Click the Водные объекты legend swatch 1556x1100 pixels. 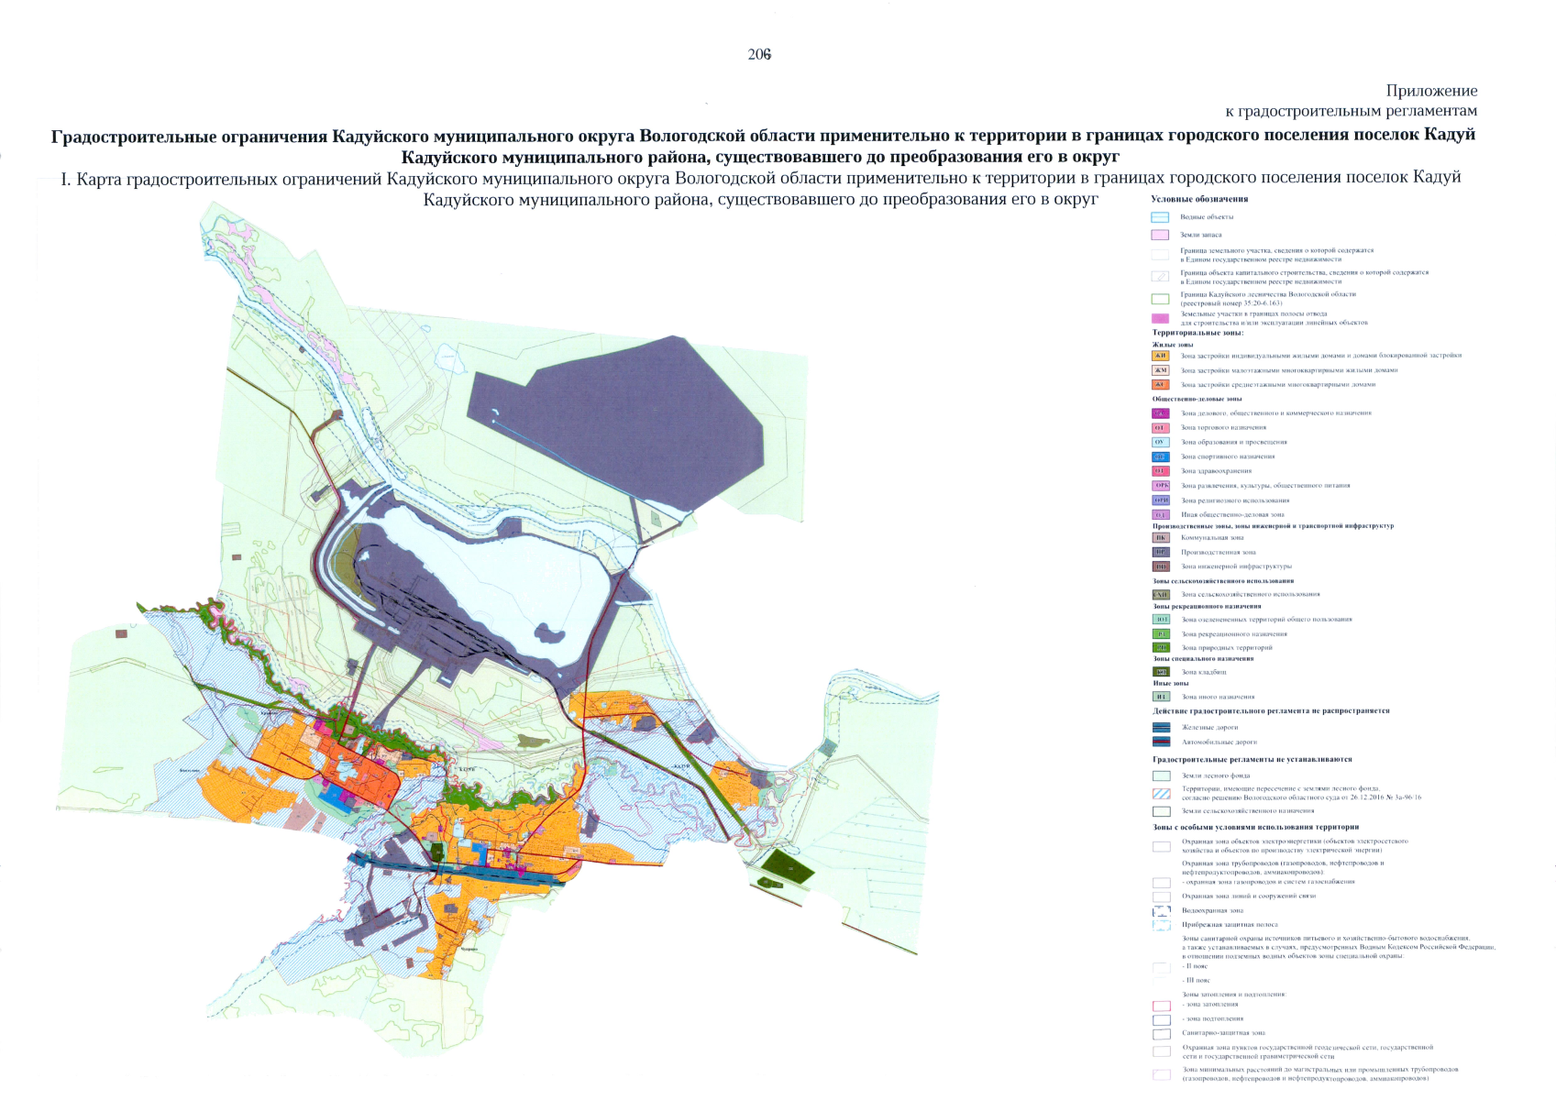1160,217
